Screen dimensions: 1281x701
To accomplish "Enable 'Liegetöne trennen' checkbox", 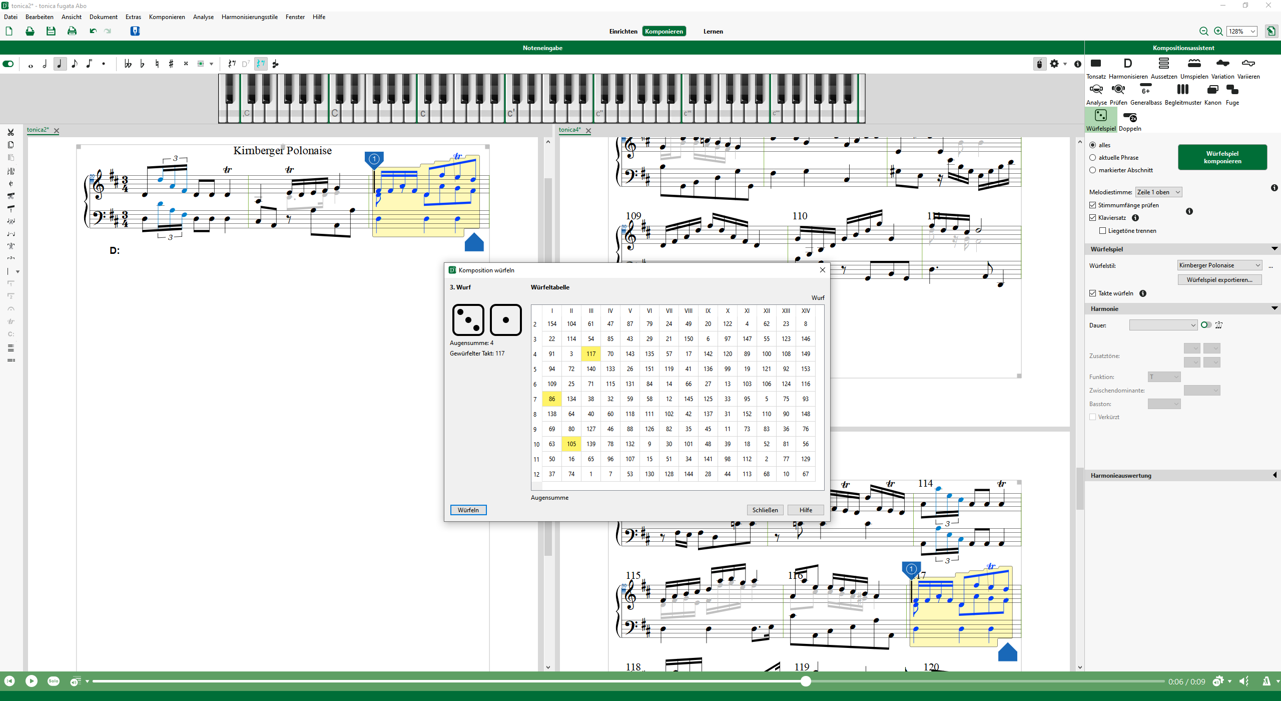I will [1103, 231].
